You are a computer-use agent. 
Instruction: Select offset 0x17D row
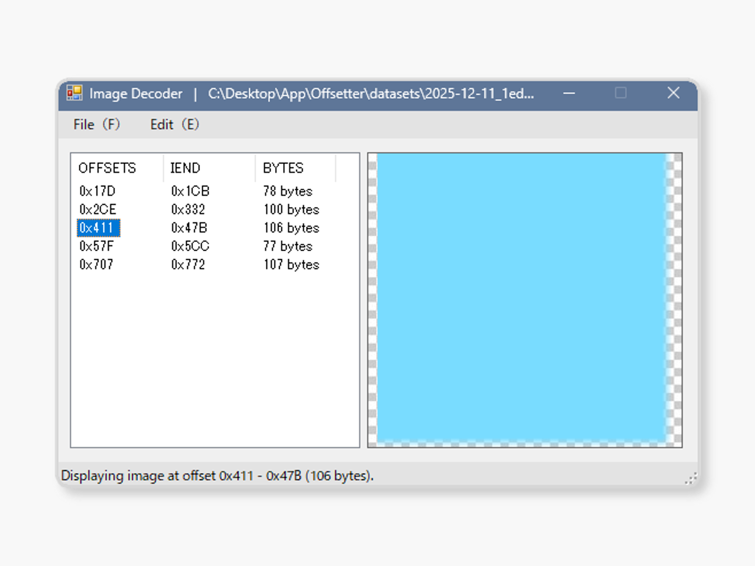click(x=97, y=191)
